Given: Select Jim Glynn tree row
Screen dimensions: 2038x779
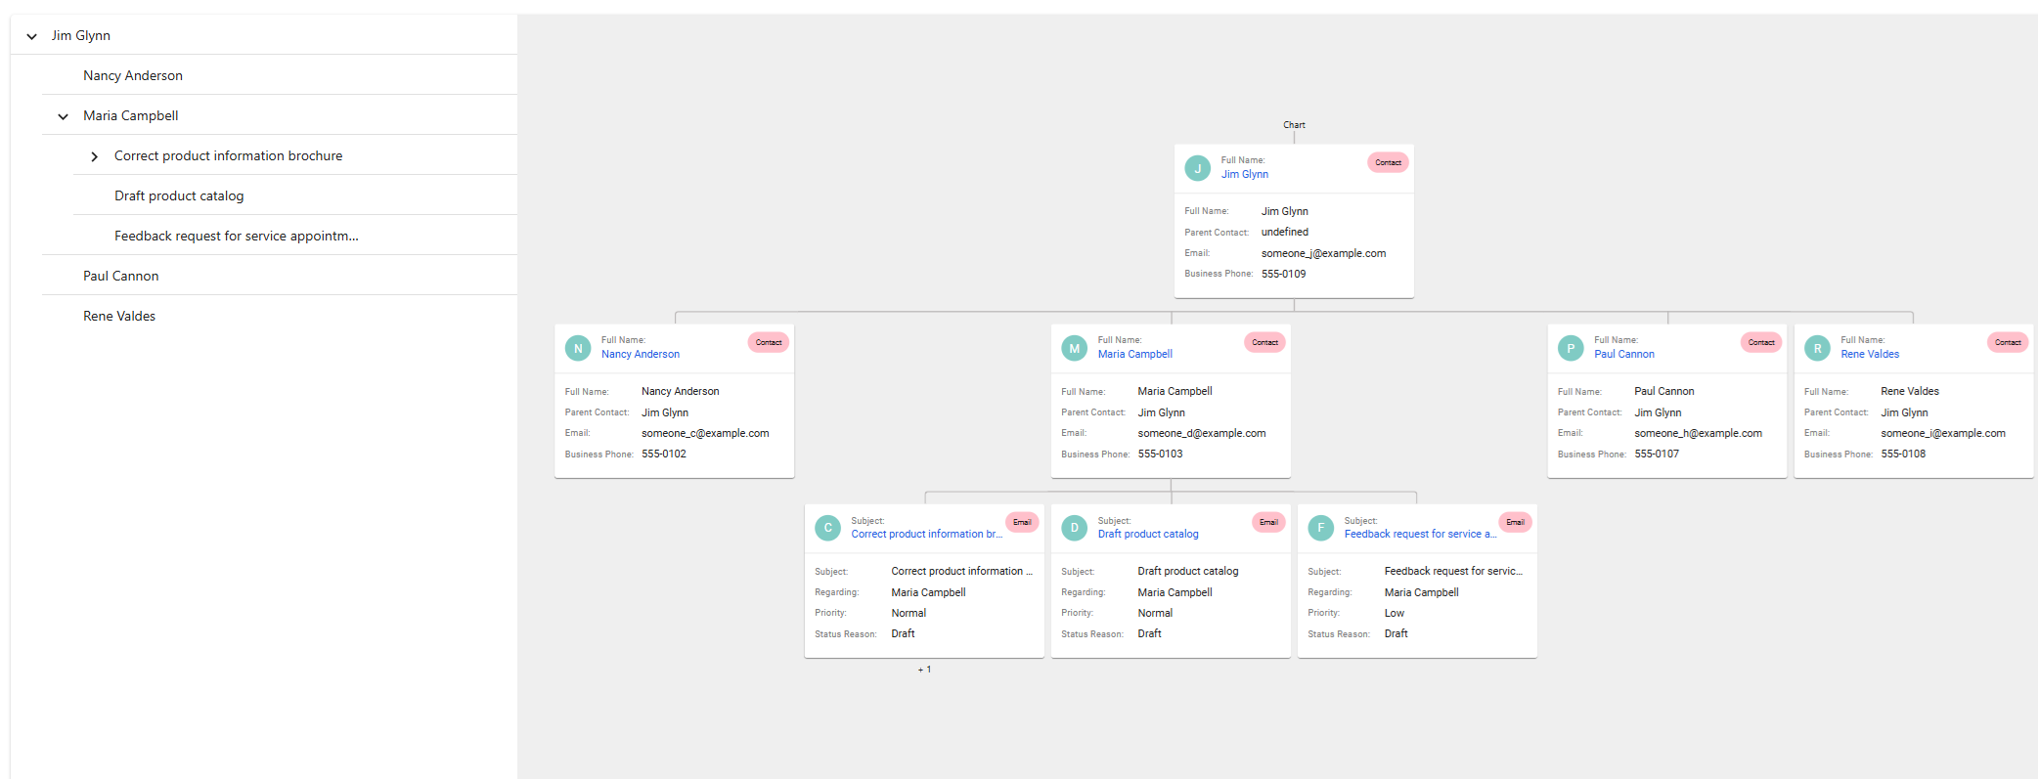Looking at the screenshot, I should coord(264,35).
